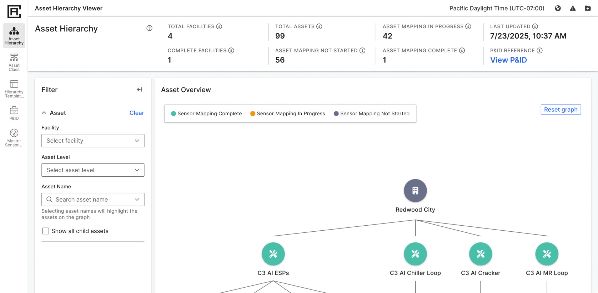Screen dimensions: 598x293
Task: Open the warning alerts triangle icon
Action: click(573, 8)
